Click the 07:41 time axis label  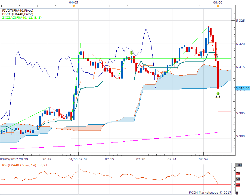point(172,159)
